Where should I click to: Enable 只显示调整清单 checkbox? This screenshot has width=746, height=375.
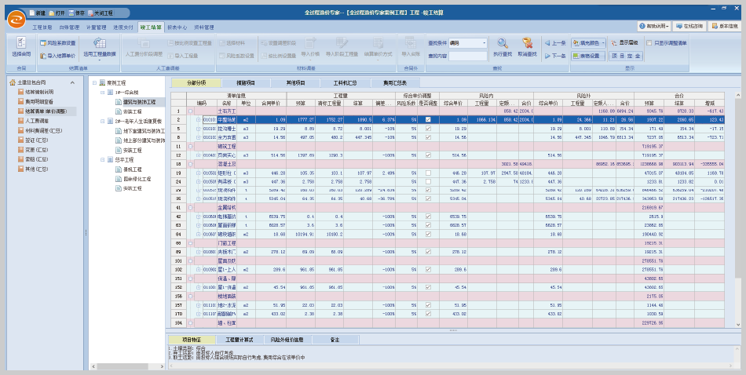(650, 43)
